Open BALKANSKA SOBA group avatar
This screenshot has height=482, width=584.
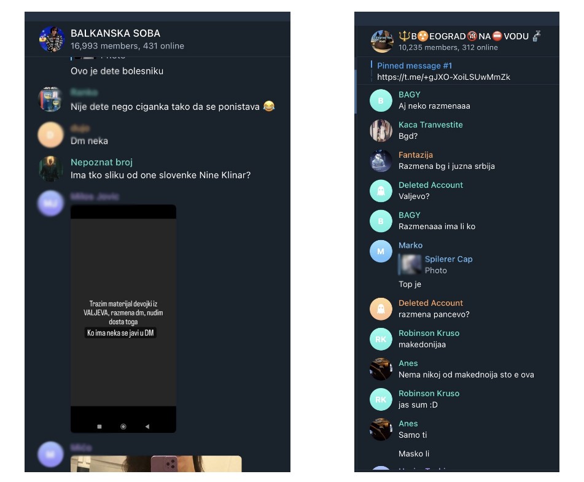point(52,39)
